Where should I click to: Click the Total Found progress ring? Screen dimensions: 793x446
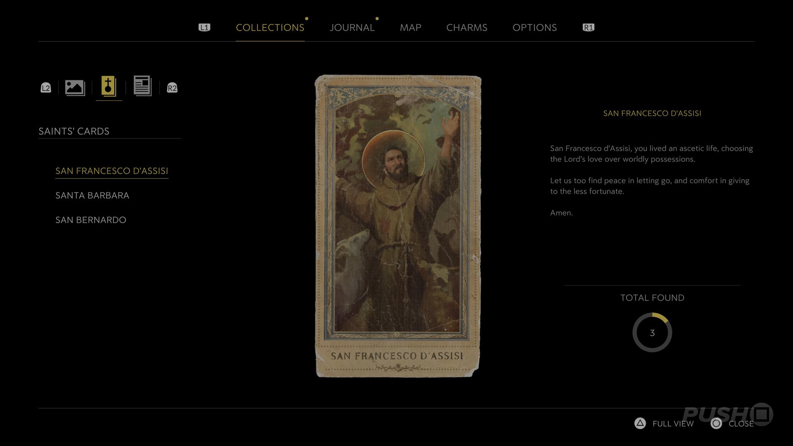click(652, 332)
